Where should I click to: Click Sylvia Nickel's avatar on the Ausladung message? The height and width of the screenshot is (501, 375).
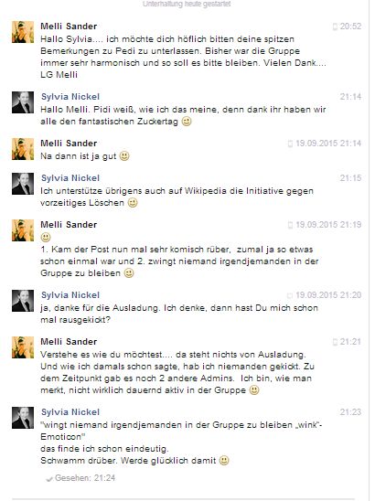tap(23, 301)
